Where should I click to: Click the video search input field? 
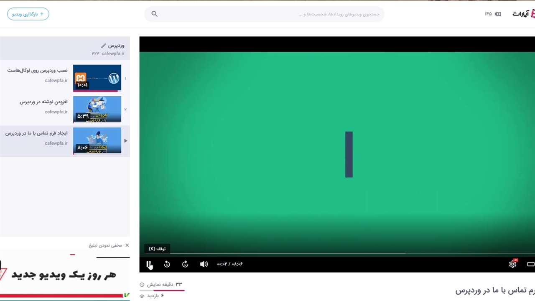[x=272, y=14]
